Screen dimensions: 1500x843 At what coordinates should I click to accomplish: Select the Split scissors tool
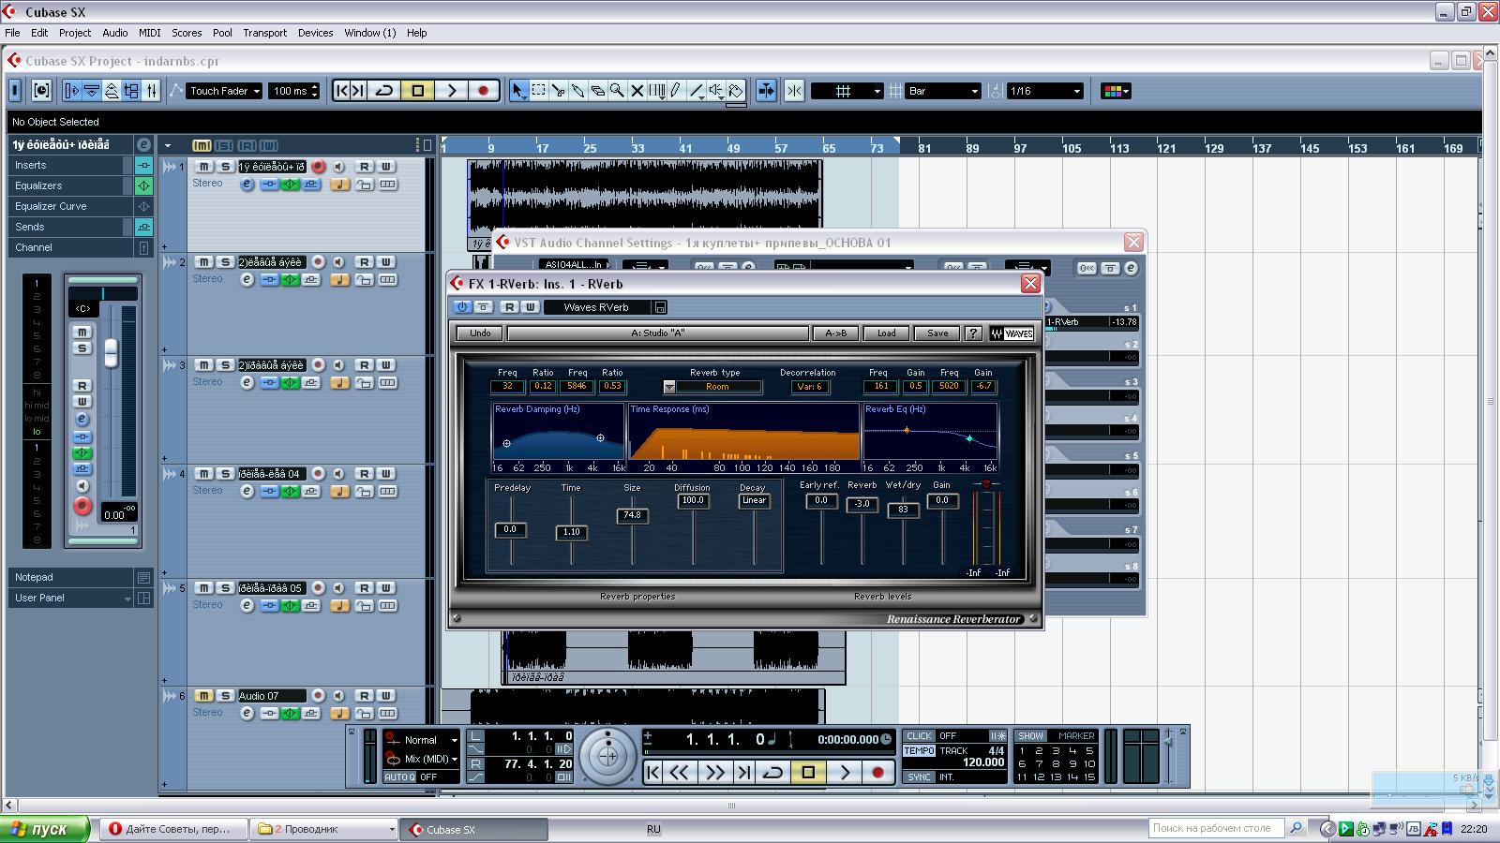point(559,91)
